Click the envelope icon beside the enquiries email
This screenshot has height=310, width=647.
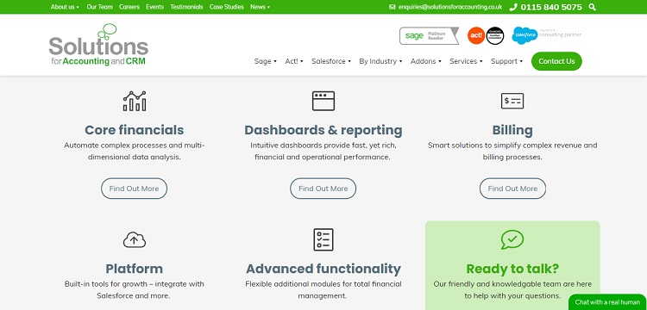[392, 7]
